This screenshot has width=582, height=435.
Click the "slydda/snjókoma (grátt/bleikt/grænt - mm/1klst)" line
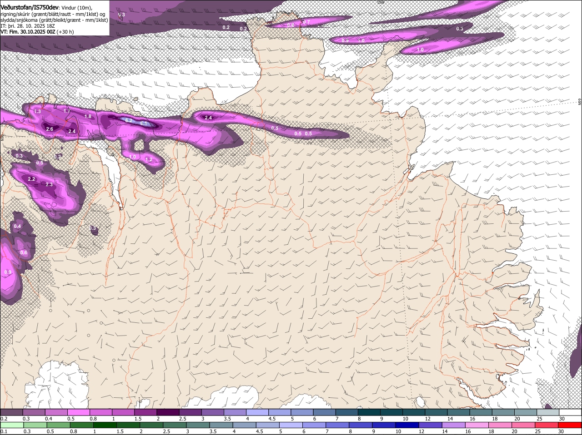pyautogui.click(x=54, y=20)
